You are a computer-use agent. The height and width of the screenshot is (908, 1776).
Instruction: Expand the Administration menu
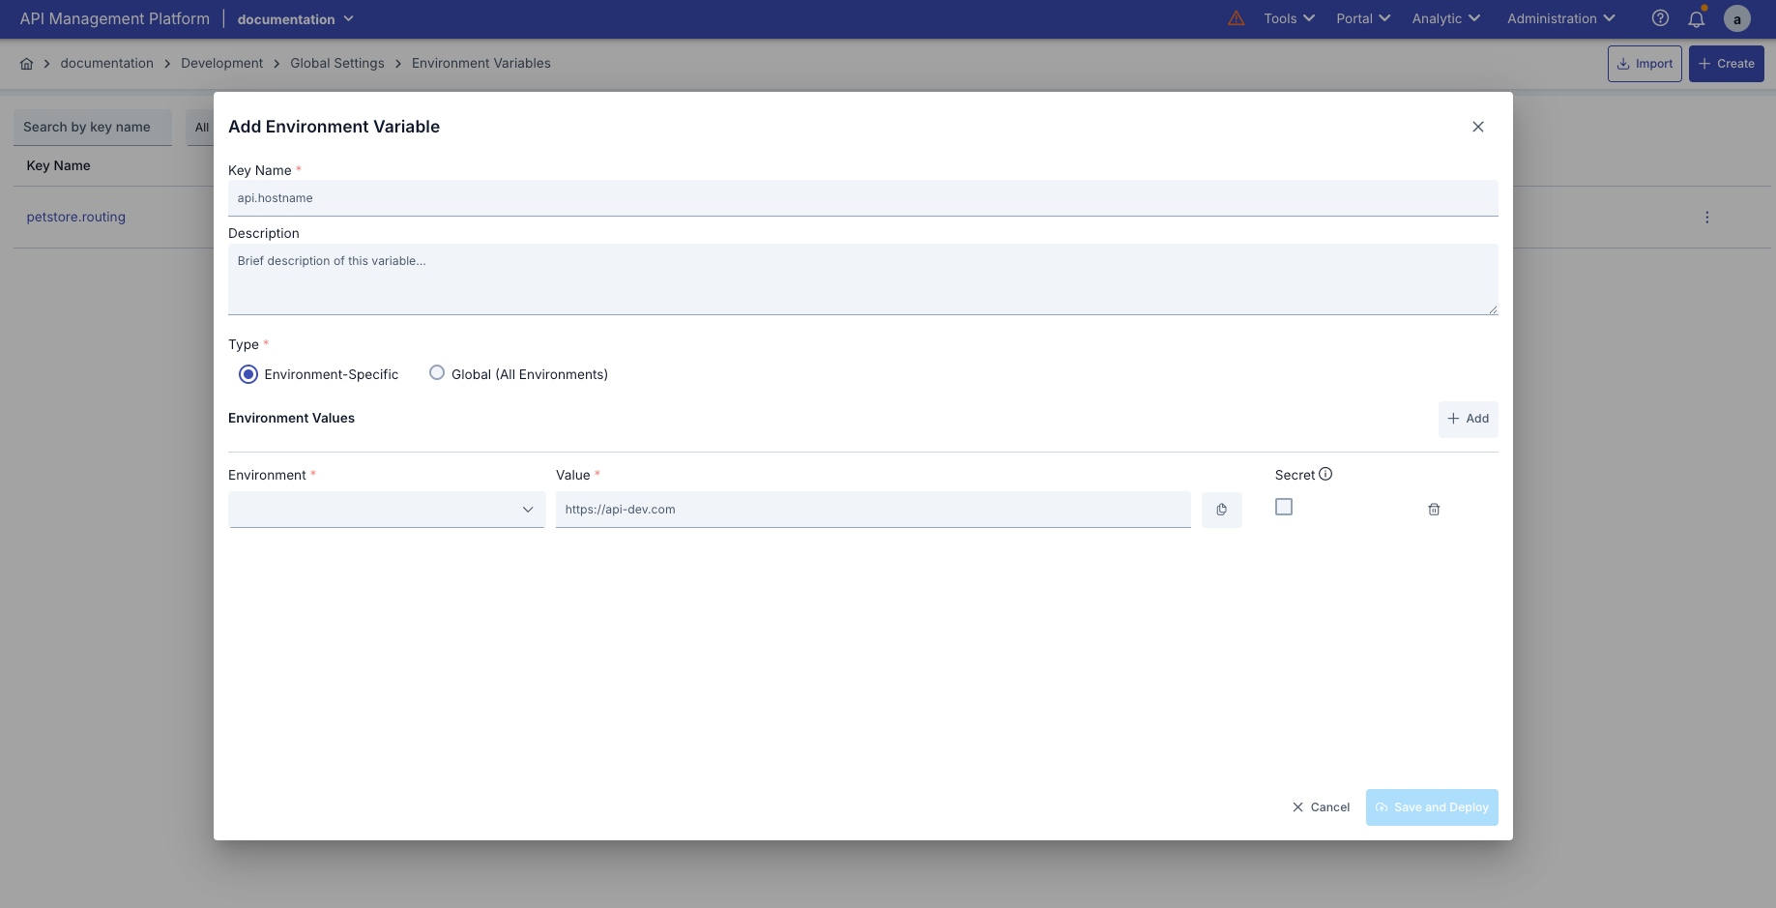tap(1558, 18)
